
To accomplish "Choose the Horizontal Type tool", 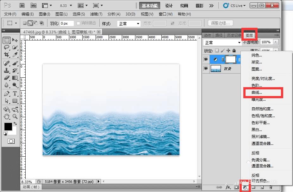I will (15, 93).
